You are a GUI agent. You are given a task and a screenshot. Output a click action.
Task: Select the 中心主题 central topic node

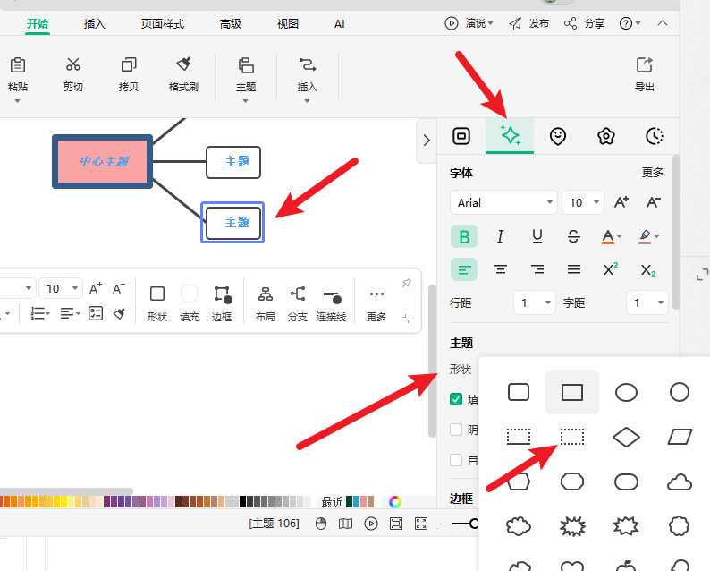coord(103,162)
